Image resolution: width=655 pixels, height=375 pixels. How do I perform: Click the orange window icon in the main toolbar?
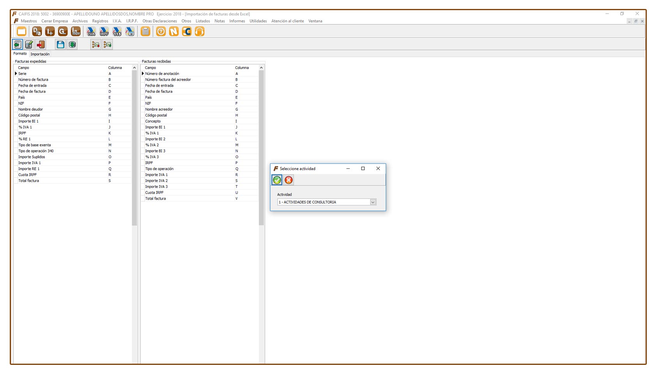[22, 32]
